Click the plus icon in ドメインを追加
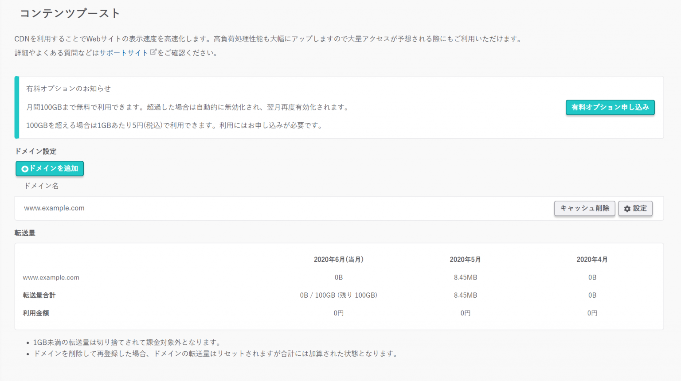This screenshot has height=381, width=681. point(25,169)
